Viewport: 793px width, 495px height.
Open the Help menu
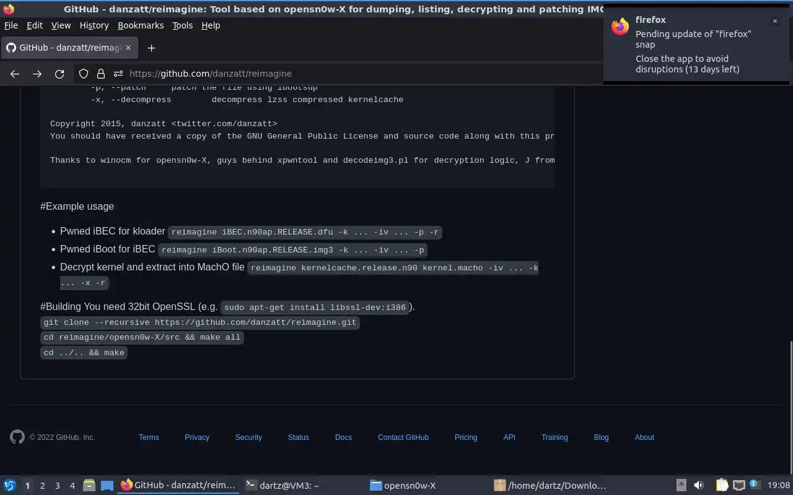pyautogui.click(x=211, y=25)
